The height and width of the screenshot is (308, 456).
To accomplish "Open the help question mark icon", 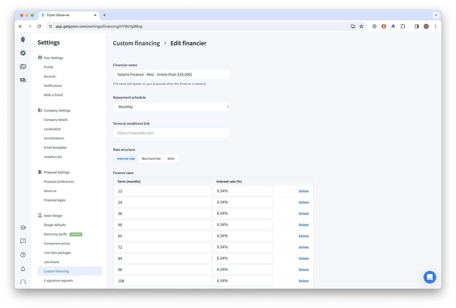I will pyautogui.click(x=23, y=255).
